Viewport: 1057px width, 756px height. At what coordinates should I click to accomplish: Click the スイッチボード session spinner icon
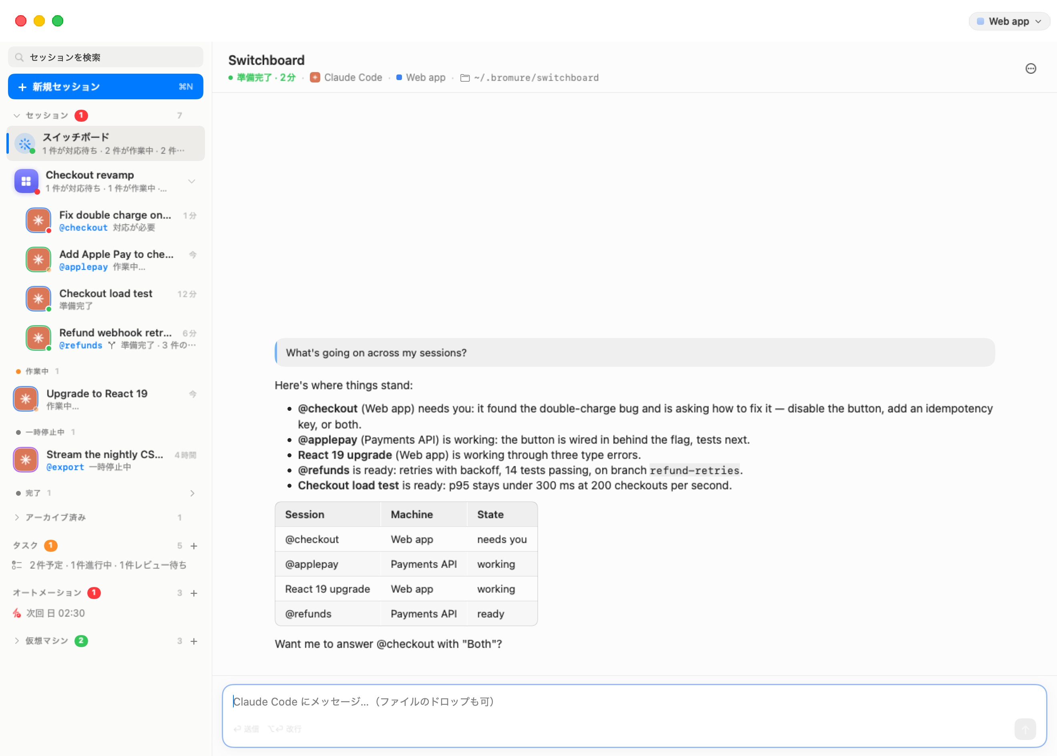pos(25,143)
